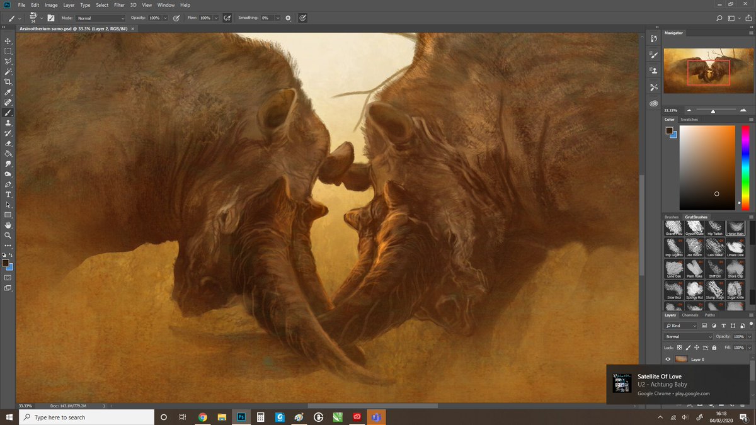
Task: Toggle the brush settings panel icon
Action: (x=50, y=18)
